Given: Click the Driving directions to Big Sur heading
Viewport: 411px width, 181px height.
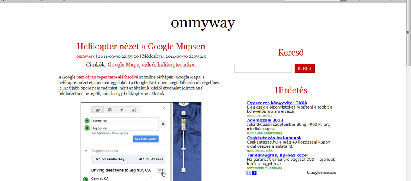Looking at the screenshot, I should point(121,170).
